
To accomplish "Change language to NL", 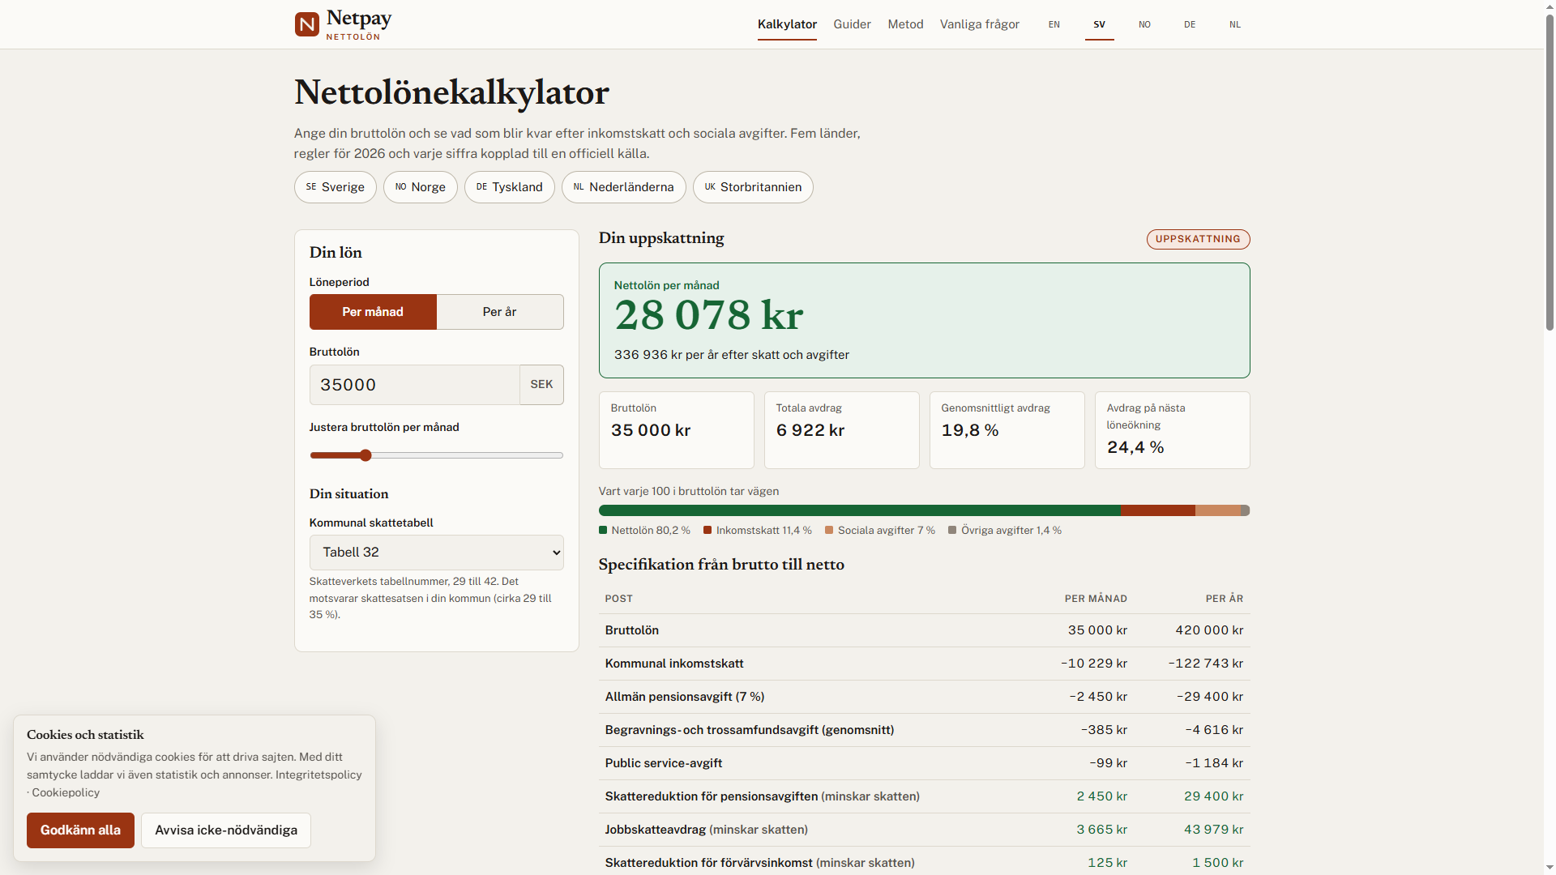I will click(x=1235, y=24).
